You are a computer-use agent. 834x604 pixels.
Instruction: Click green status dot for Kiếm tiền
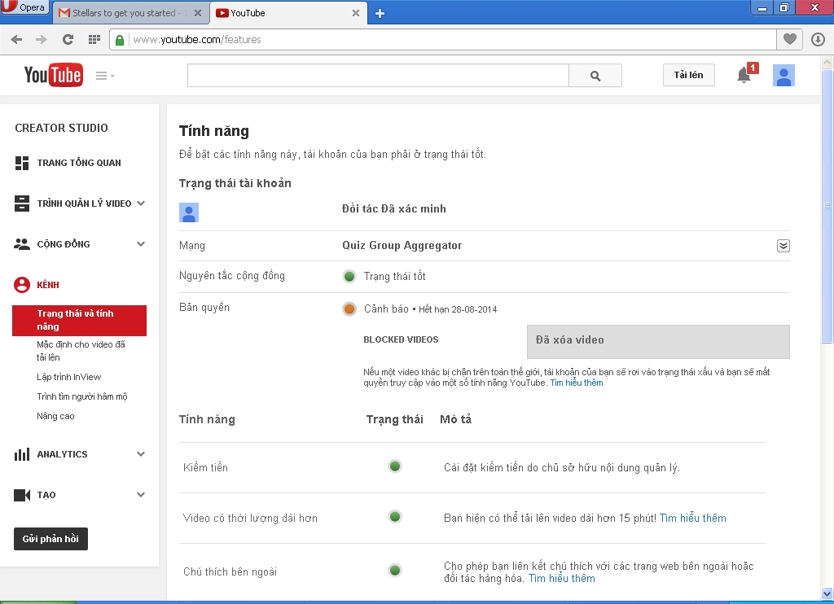[x=395, y=466]
